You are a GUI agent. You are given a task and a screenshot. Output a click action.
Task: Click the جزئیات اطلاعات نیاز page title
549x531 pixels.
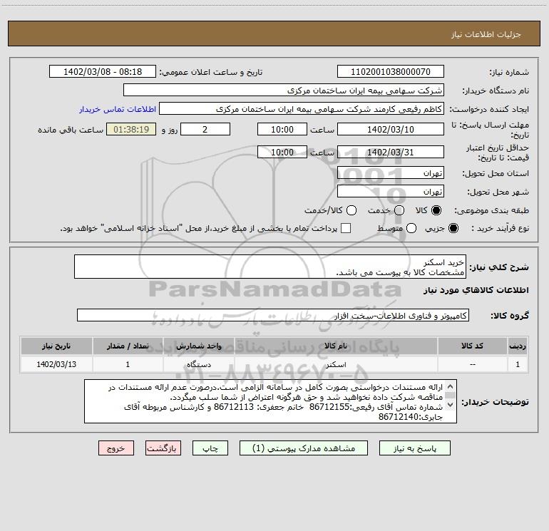click(x=486, y=34)
